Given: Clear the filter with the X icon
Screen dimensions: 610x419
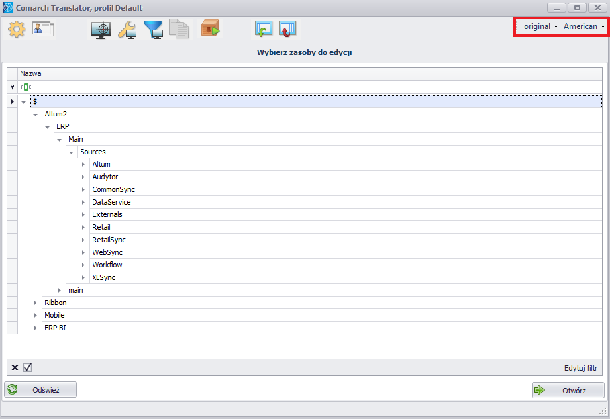Looking at the screenshot, I should 15,367.
